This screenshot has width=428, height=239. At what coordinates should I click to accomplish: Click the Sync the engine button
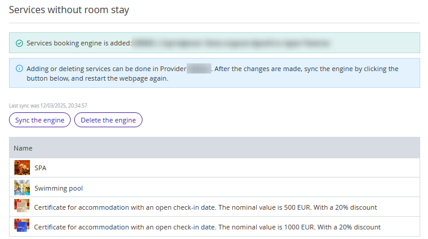(40, 120)
